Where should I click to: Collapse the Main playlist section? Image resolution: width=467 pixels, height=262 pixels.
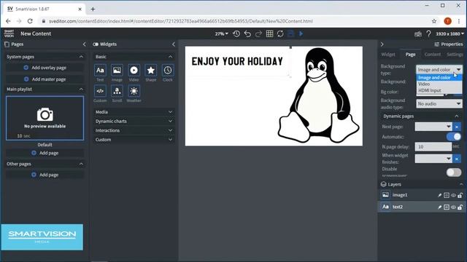pyautogui.click(x=81, y=89)
